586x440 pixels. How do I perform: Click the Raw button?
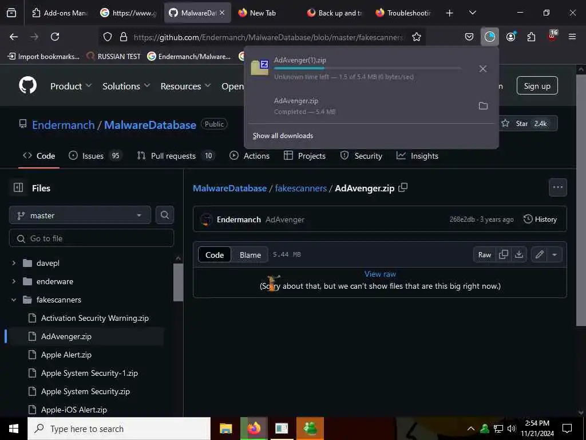click(484, 254)
